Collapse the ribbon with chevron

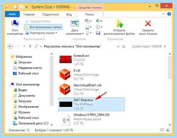(x=163, y=14)
